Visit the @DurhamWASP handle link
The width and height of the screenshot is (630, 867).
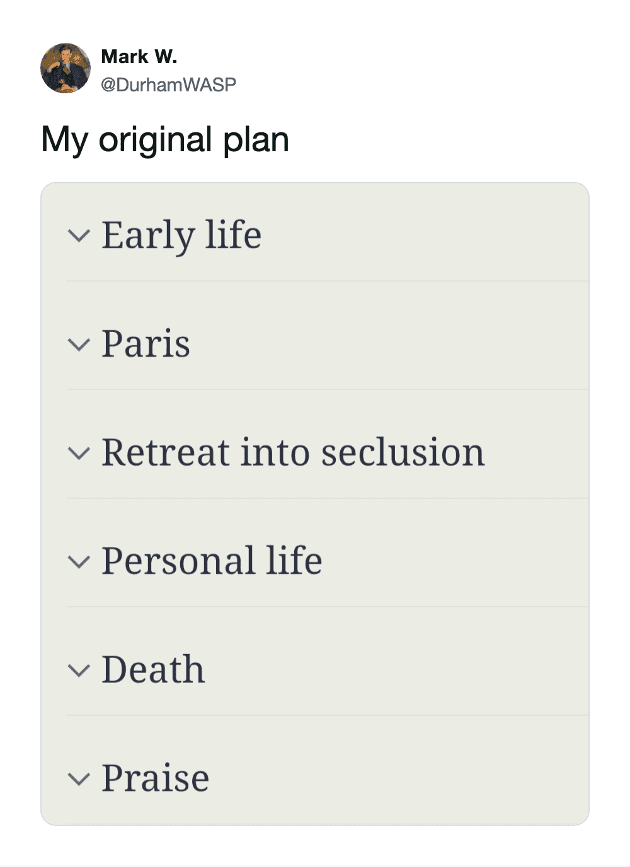tap(169, 84)
